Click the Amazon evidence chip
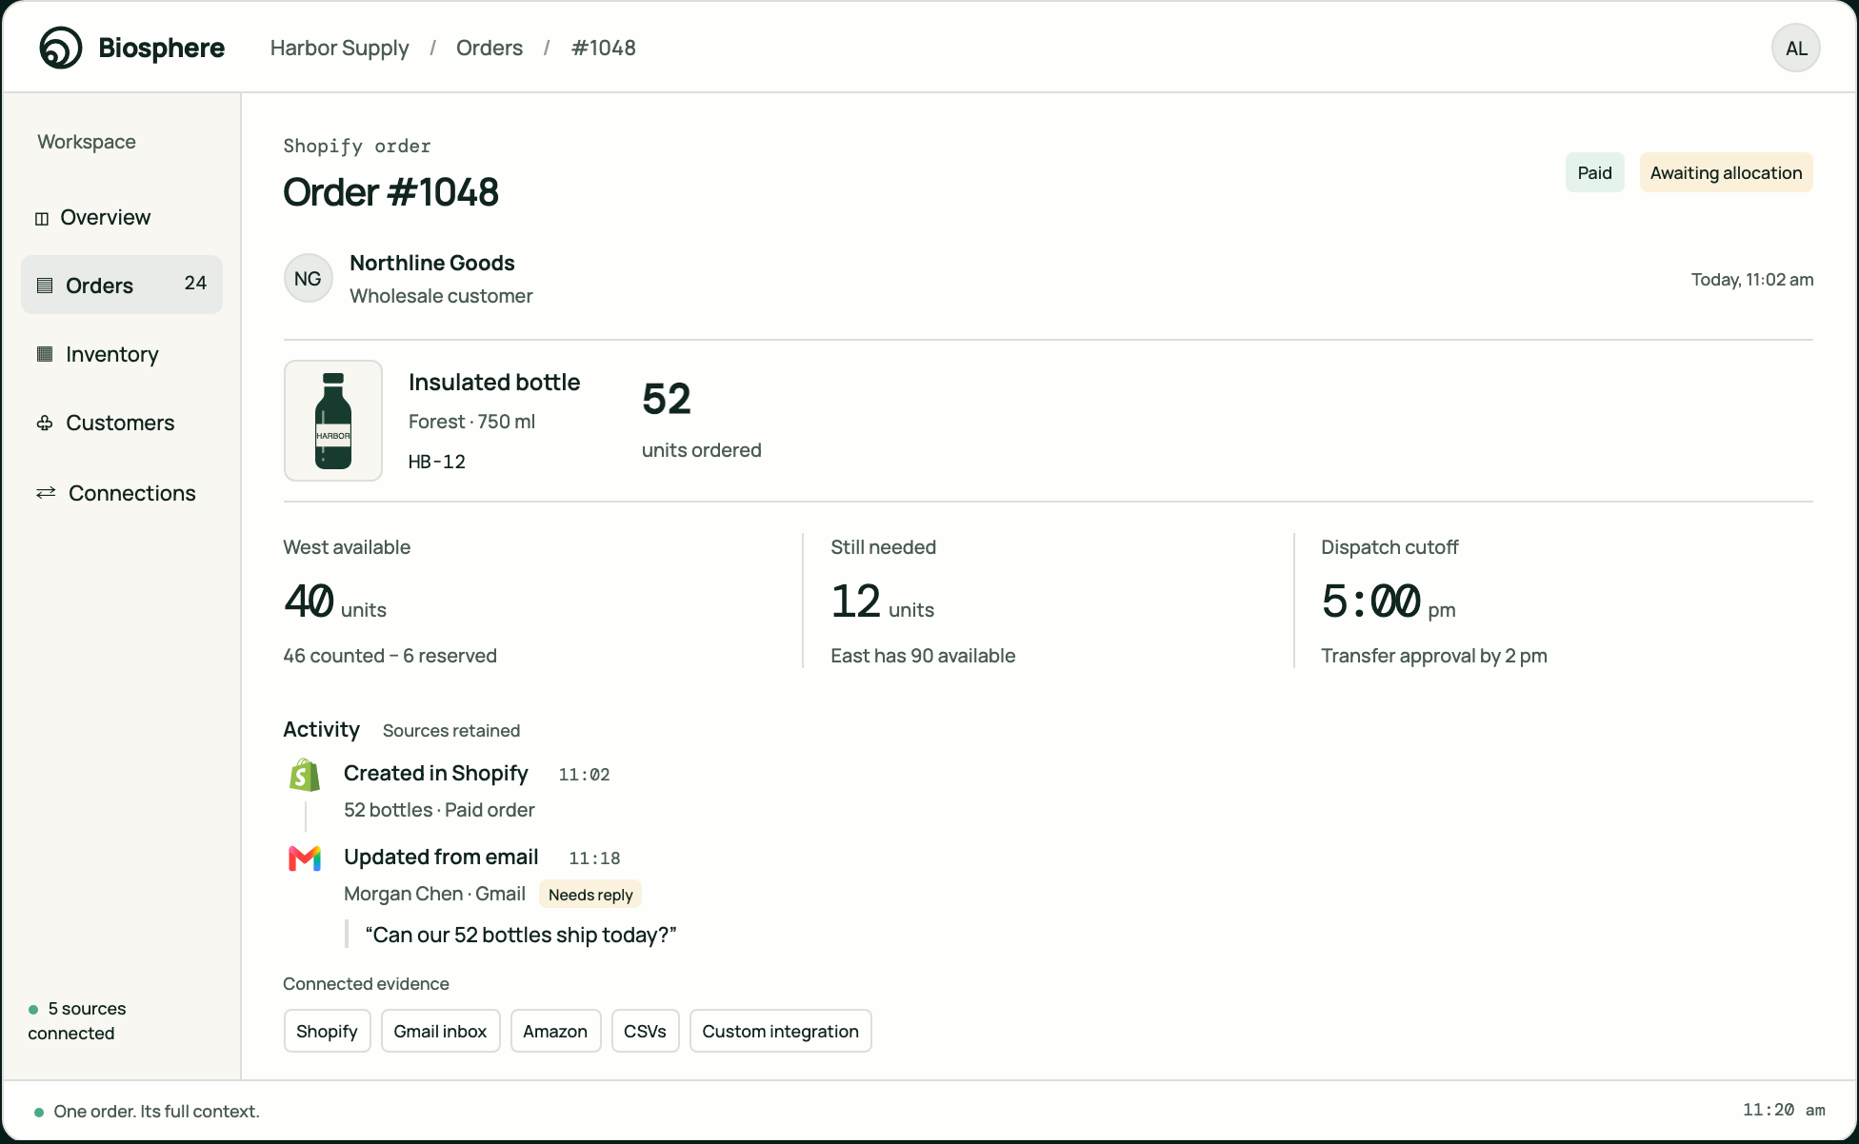Viewport: 1859px width, 1144px height. click(x=556, y=1031)
